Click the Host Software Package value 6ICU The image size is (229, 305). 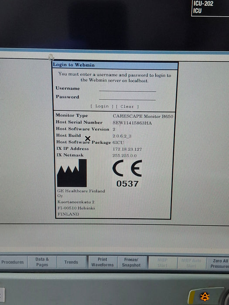(x=118, y=142)
